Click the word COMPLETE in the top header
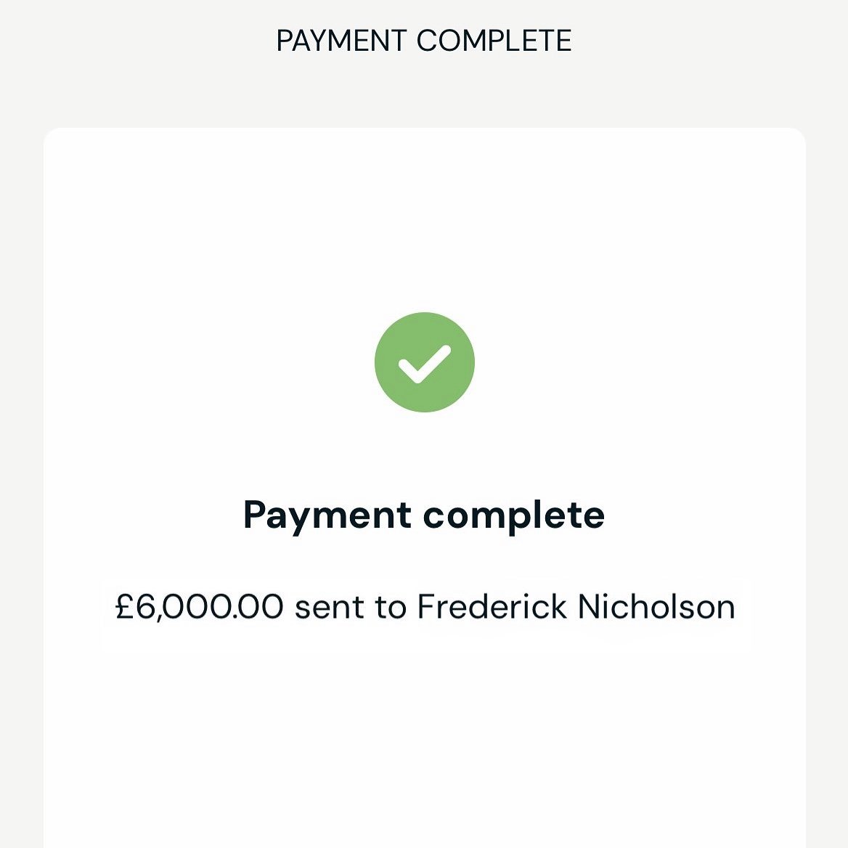This screenshot has height=848, width=848. click(x=494, y=41)
